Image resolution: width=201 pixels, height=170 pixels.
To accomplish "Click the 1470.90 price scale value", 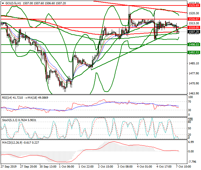I will tap(194, 83).
